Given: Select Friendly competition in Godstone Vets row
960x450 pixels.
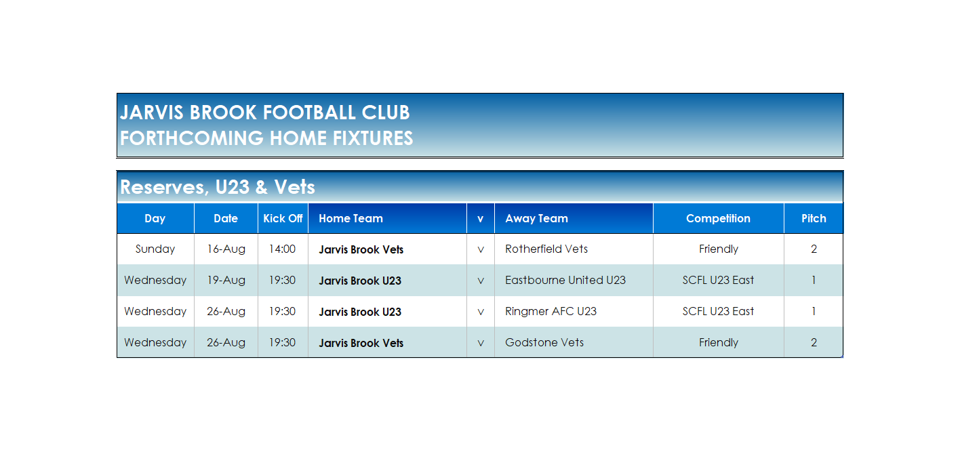Looking at the screenshot, I should click(718, 342).
